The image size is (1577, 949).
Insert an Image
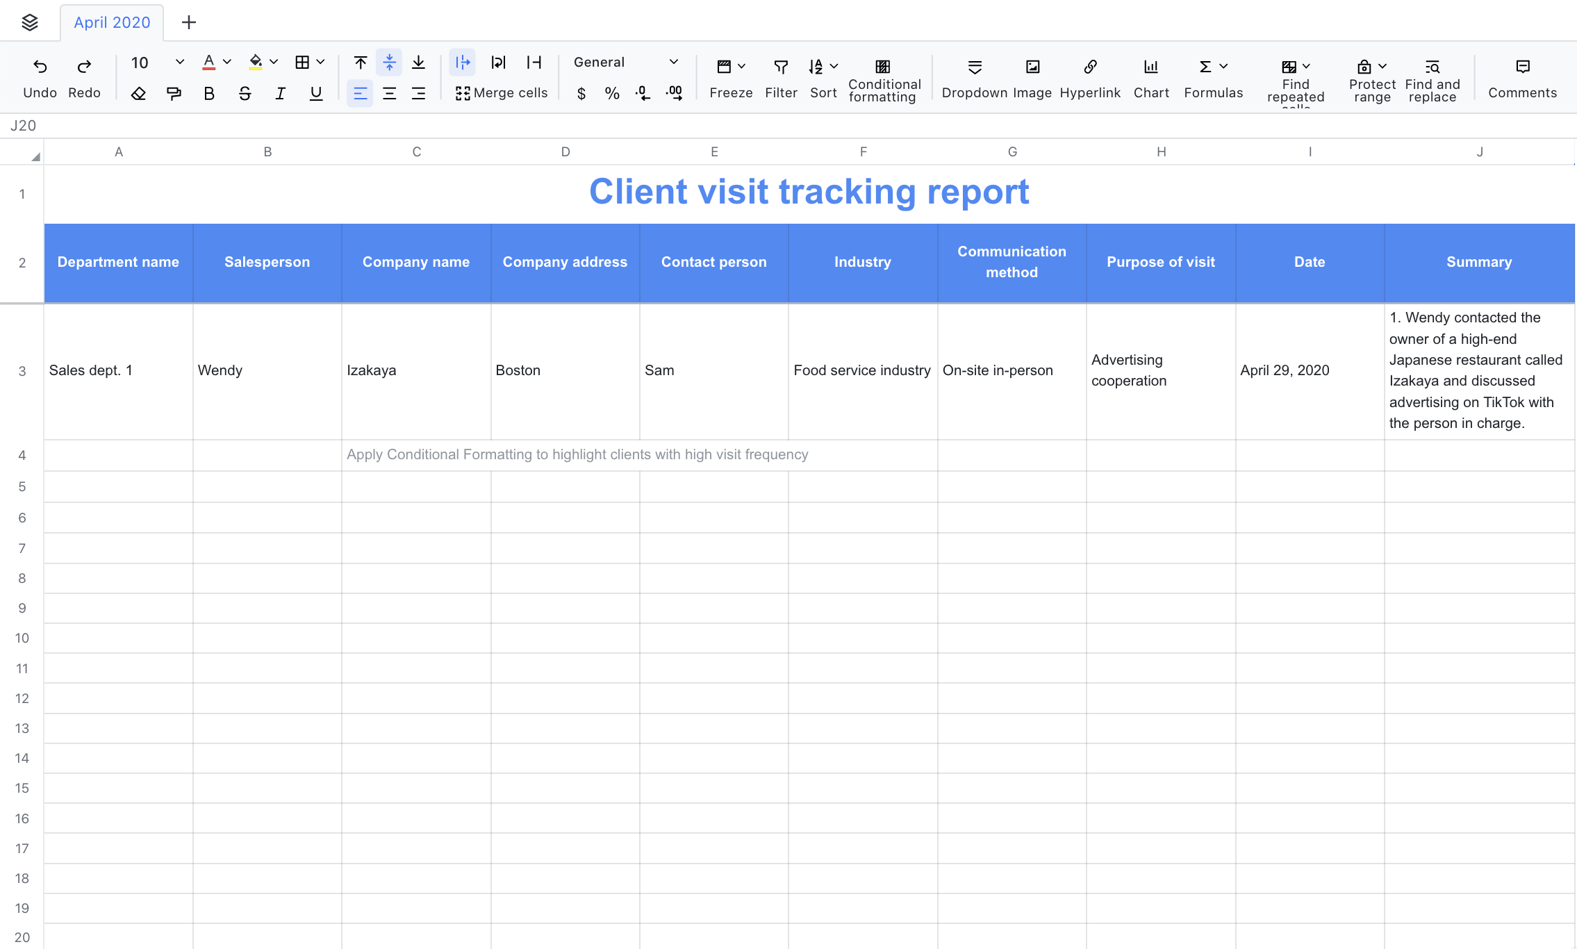point(1032,78)
